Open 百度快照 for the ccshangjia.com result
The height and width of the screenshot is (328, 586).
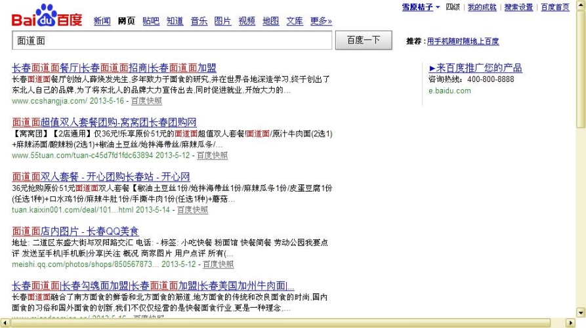146,101
